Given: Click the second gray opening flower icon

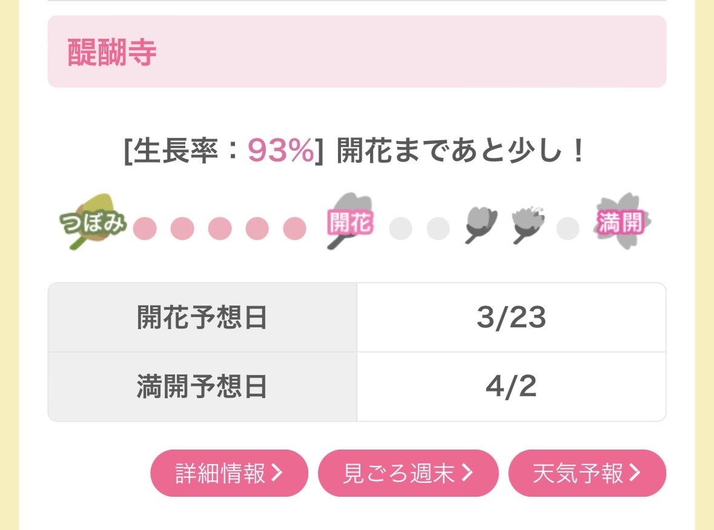Looking at the screenshot, I should click(x=527, y=225).
